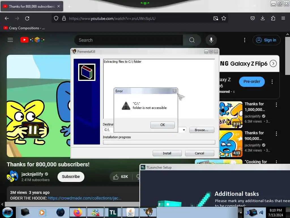Select the 'Thanks for 800,000 subscribers' tab

32,7
